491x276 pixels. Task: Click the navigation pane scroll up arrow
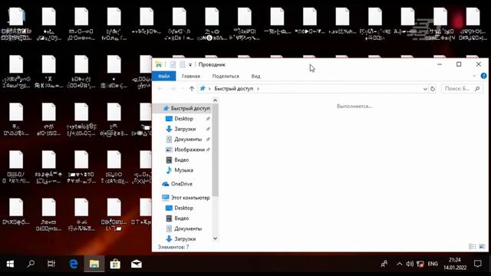(215, 100)
